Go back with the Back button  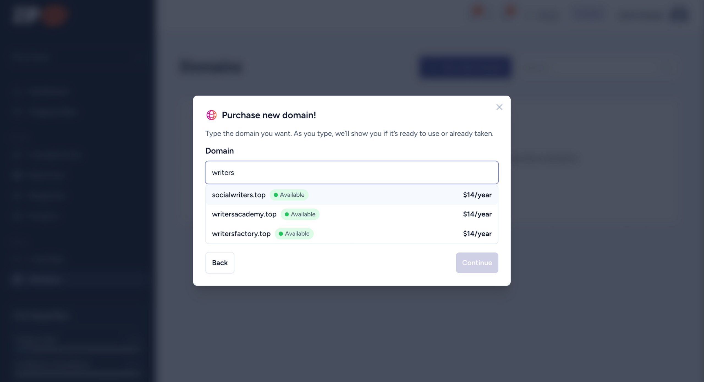pyautogui.click(x=220, y=263)
